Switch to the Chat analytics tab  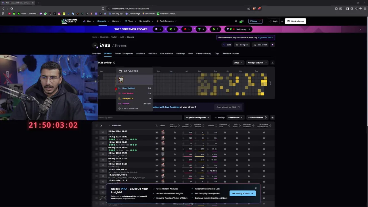coord(166,53)
